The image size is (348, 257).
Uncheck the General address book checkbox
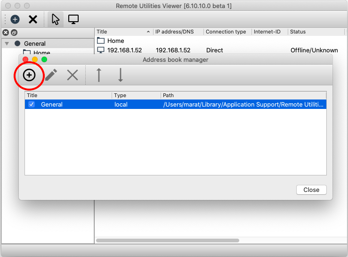(x=32, y=104)
